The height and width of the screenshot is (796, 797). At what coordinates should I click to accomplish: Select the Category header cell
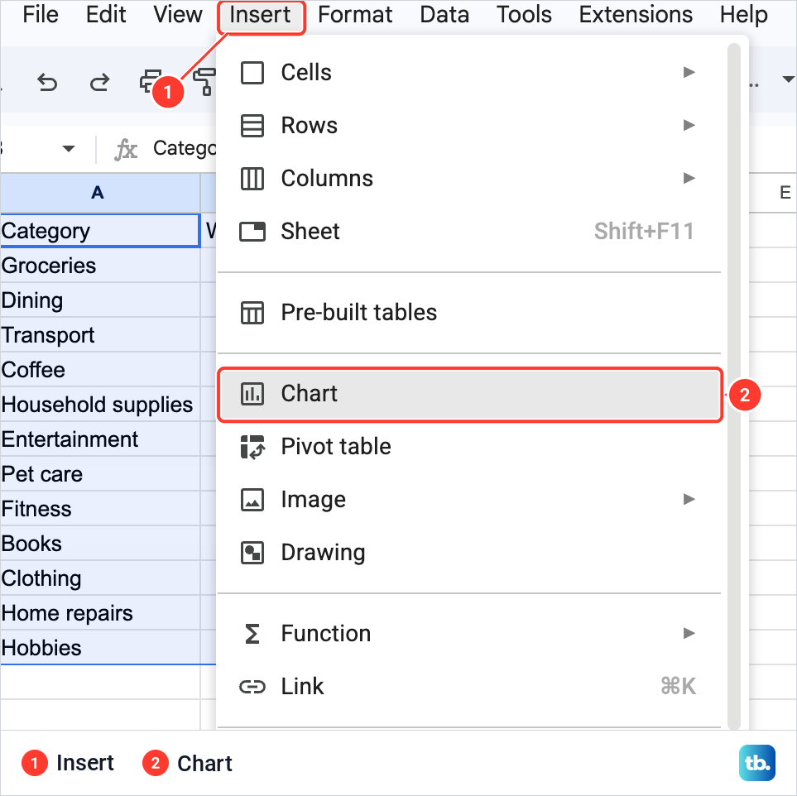click(x=99, y=231)
